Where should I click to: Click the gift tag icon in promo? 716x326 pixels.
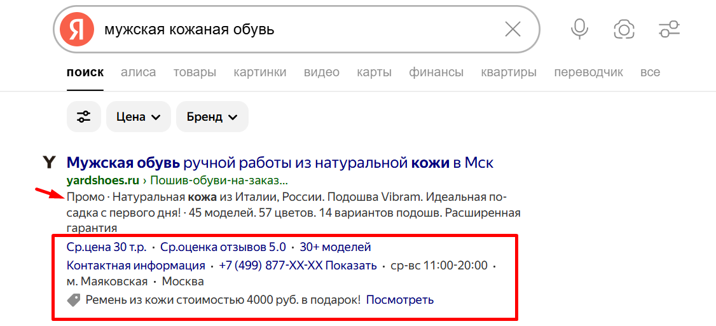[74, 300]
